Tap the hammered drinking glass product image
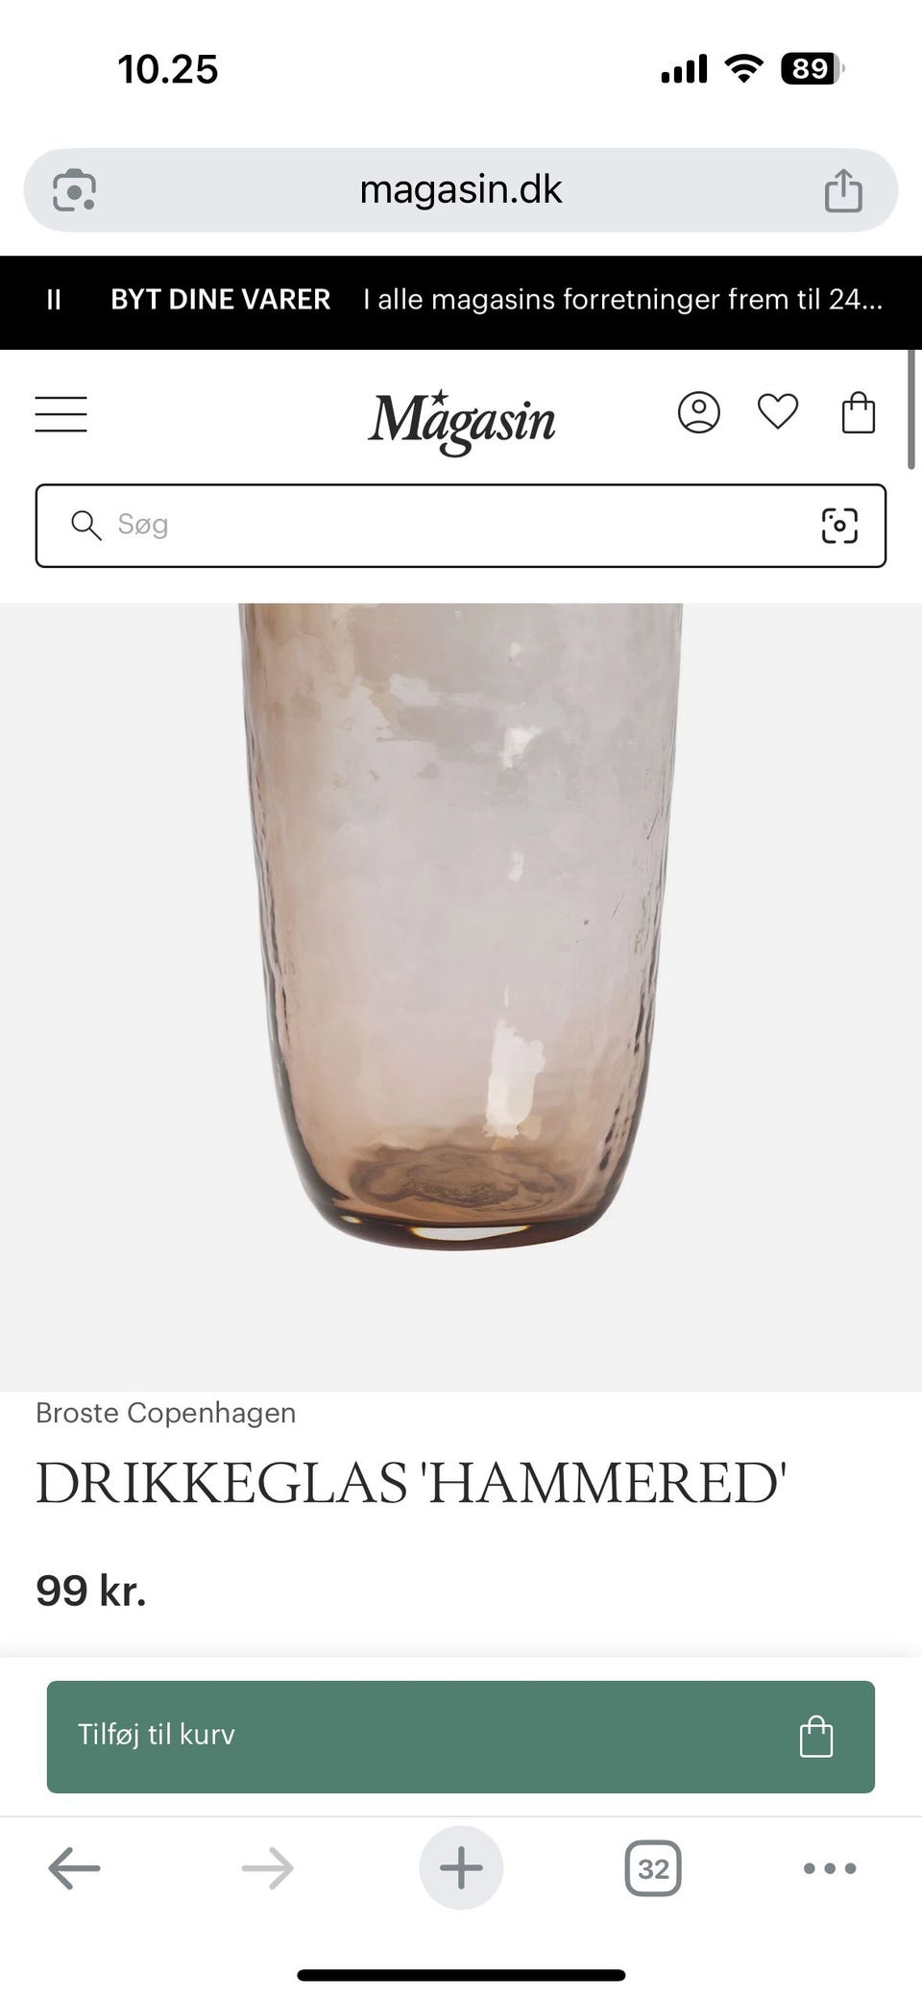This screenshot has height=2000, width=922. 461,997
